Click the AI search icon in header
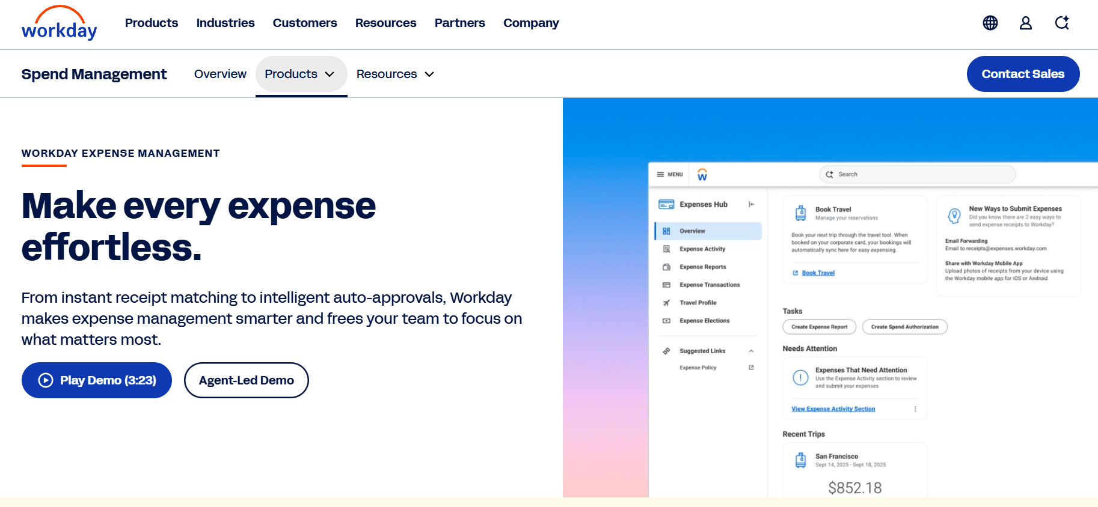The height and width of the screenshot is (507, 1098). pos(1062,23)
